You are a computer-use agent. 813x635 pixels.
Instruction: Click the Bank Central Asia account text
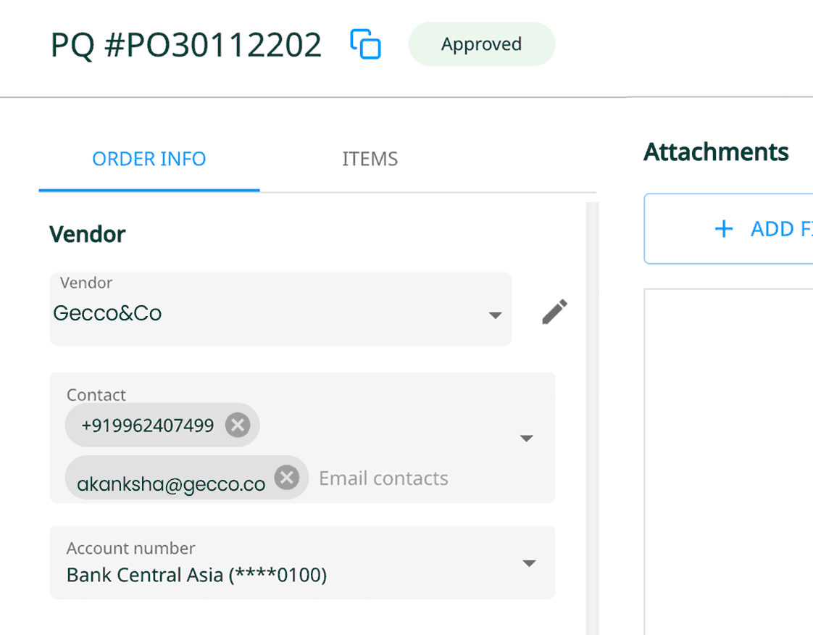tap(197, 576)
